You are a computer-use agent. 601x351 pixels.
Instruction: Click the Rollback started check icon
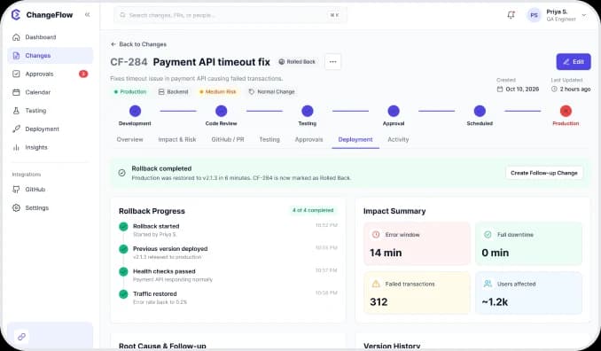pyautogui.click(x=123, y=227)
